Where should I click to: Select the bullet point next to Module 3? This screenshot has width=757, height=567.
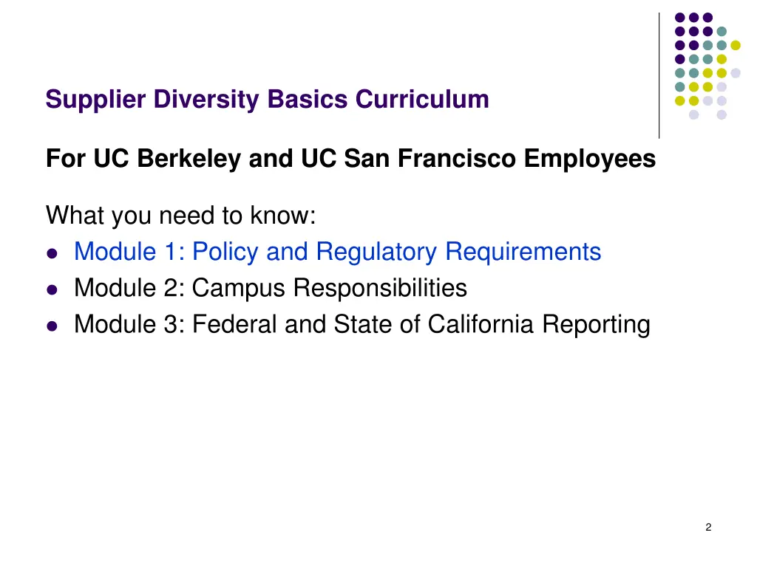point(52,325)
